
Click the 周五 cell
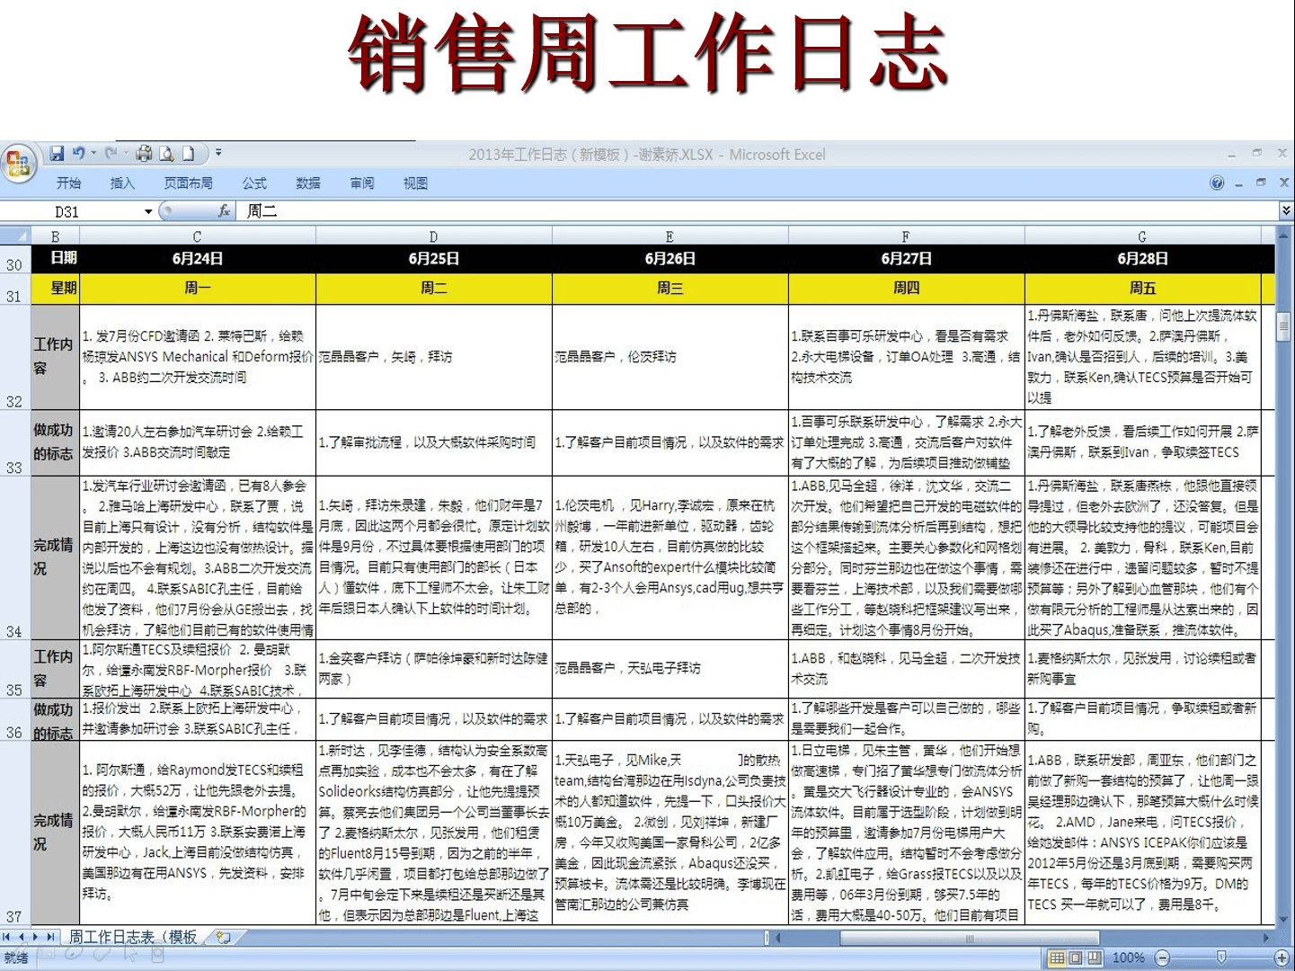(1143, 289)
